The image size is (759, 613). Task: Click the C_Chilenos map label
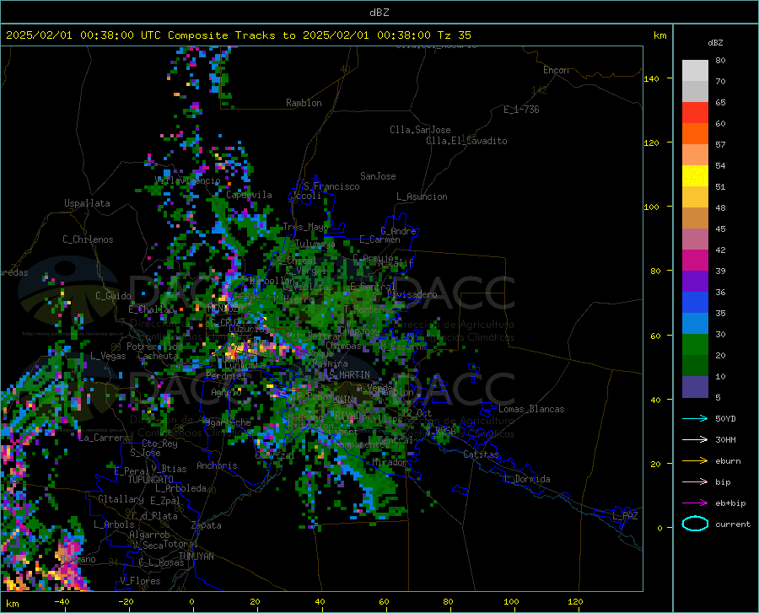coord(88,239)
